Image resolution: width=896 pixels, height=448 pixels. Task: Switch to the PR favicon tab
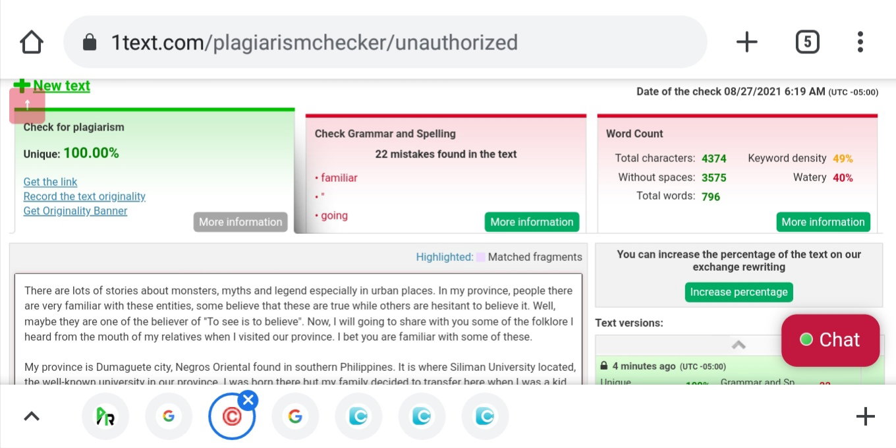click(105, 416)
